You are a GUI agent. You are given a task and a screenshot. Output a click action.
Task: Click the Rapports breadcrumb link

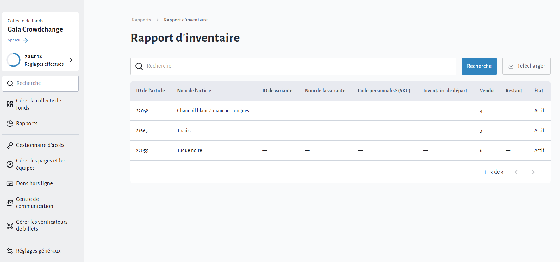(x=141, y=20)
